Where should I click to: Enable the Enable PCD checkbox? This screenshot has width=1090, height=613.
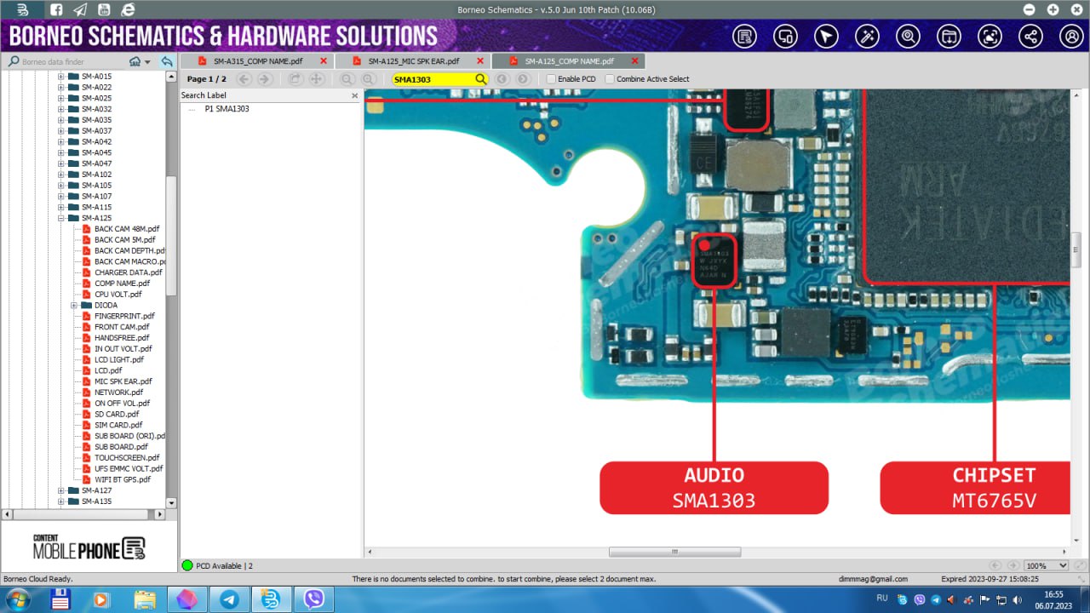tap(551, 79)
